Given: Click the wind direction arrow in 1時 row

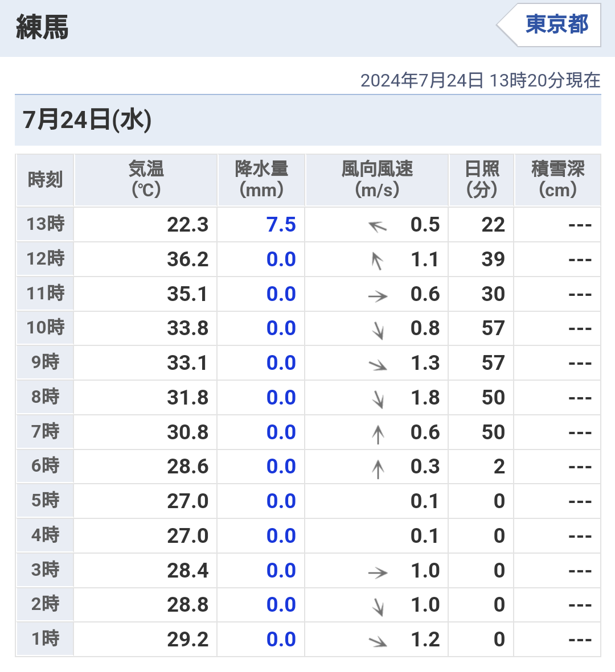Looking at the screenshot, I should click(x=378, y=641).
